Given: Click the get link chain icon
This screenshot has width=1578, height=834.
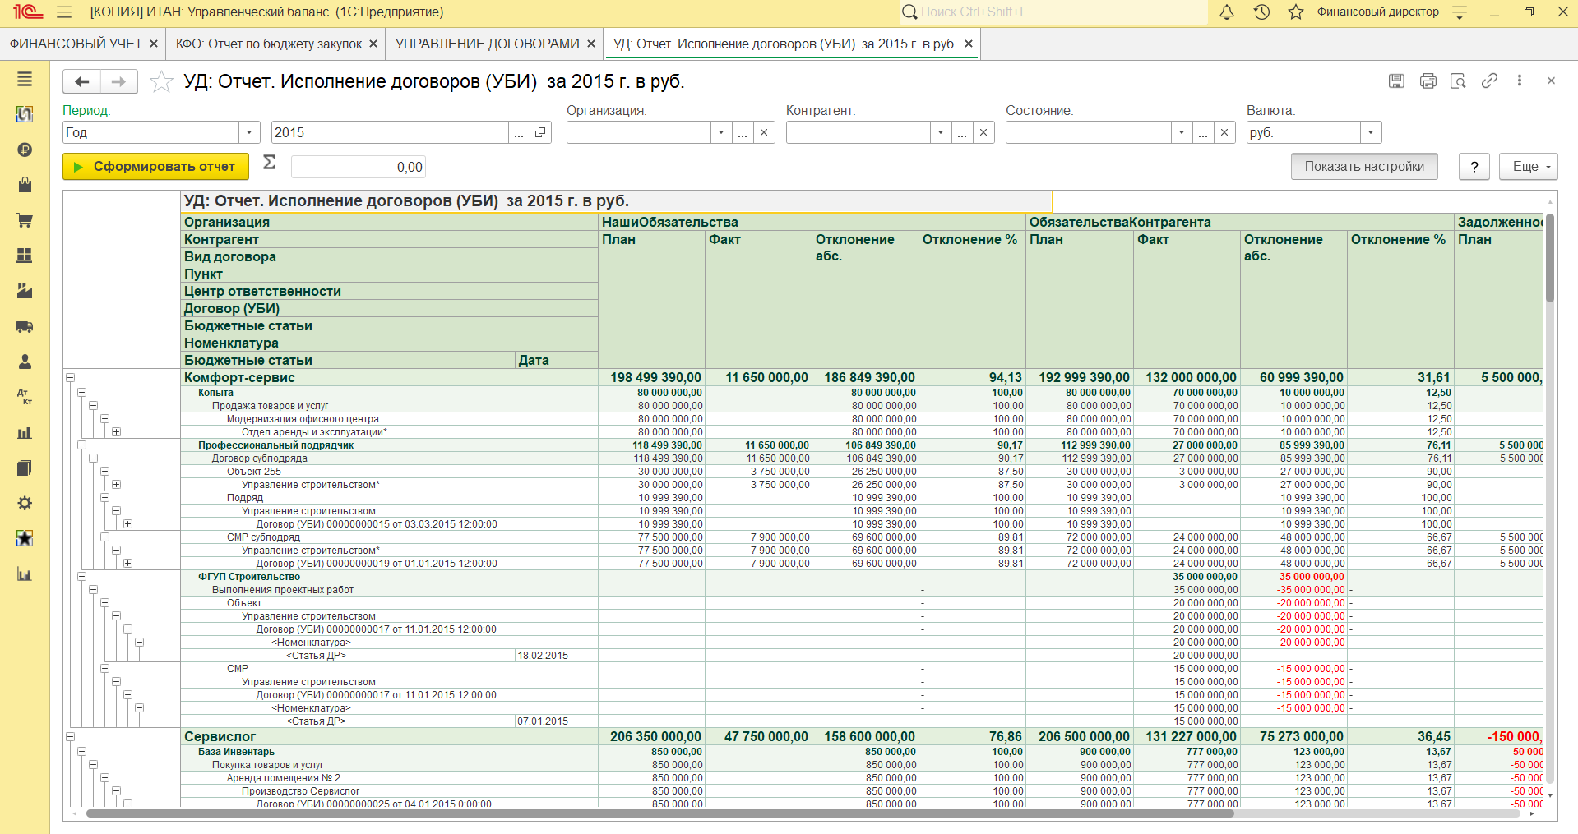Looking at the screenshot, I should coord(1489,81).
